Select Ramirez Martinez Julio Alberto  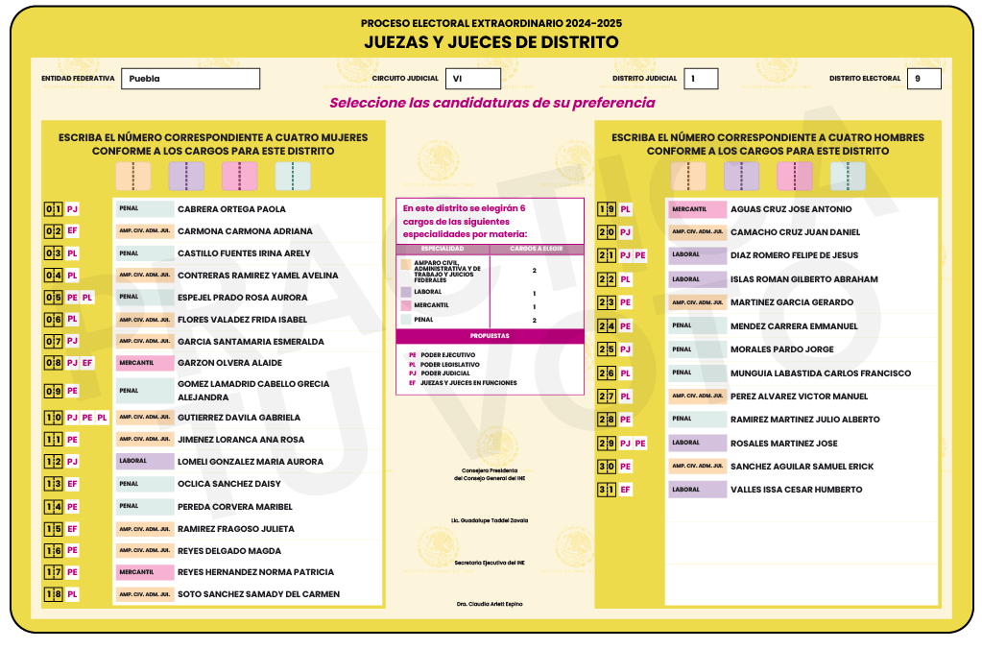tap(804, 420)
